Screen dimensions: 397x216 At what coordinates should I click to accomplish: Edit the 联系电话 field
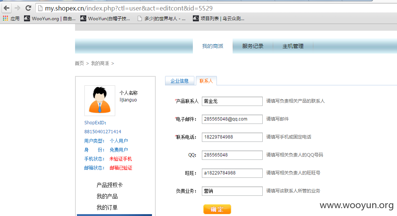pyautogui.click(x=232, y=137)
